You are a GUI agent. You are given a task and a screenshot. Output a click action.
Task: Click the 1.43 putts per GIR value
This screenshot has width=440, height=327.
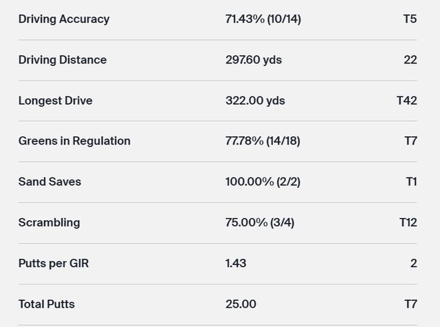click(236, 263)
